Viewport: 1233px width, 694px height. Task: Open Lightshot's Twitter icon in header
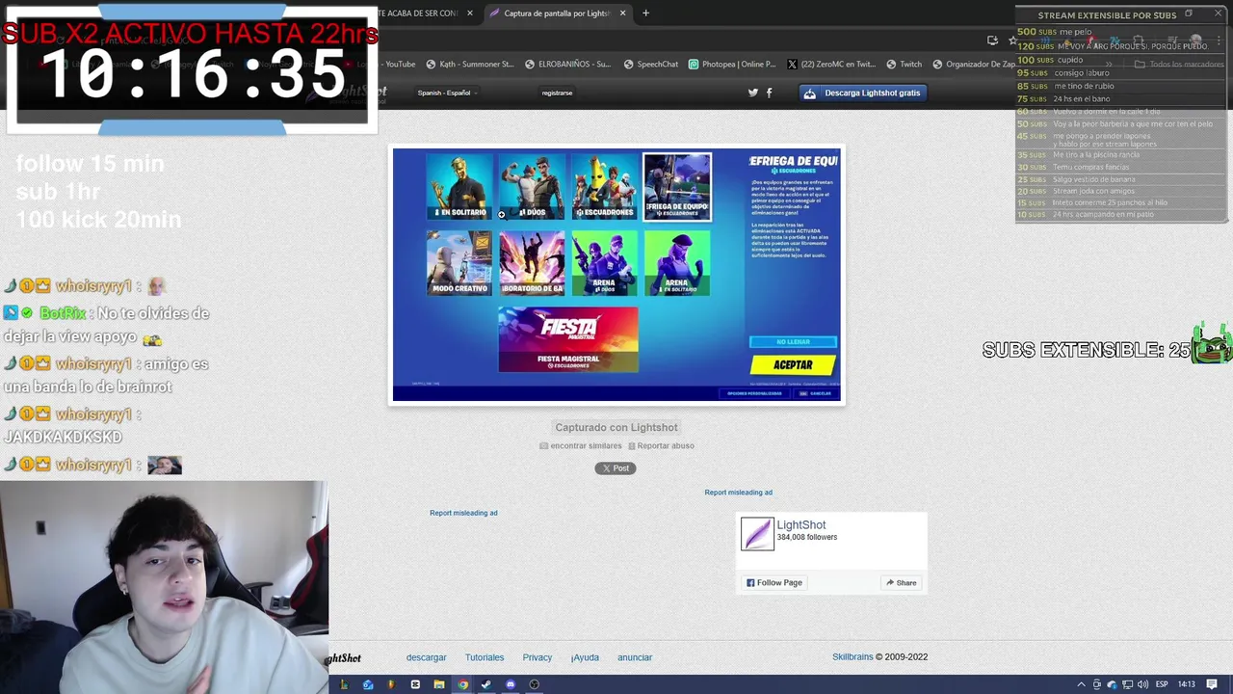pos(753,93)
